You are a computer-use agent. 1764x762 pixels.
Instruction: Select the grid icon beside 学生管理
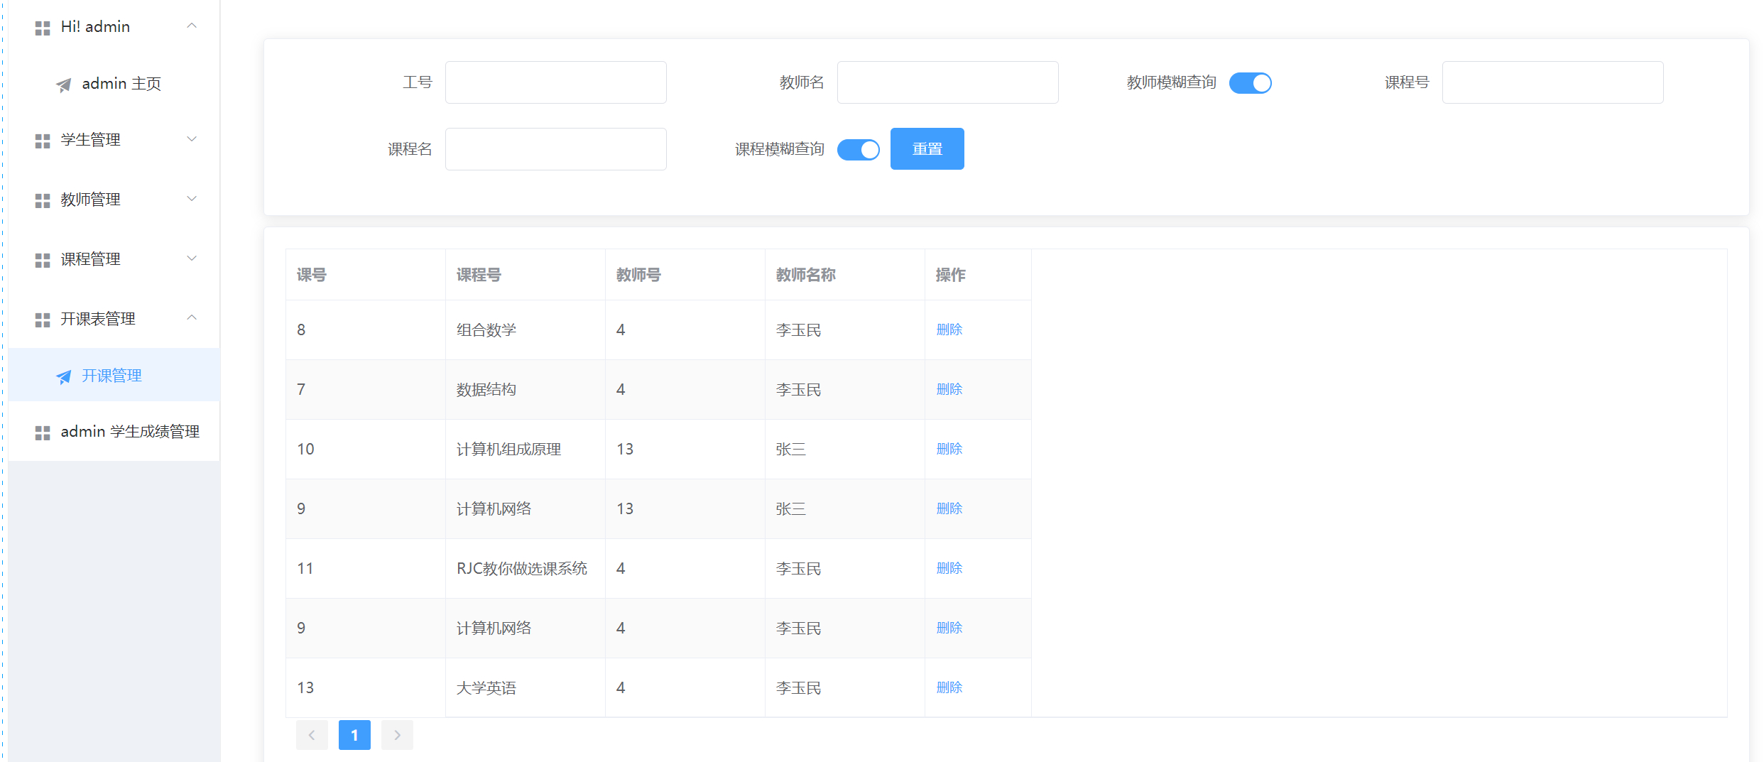click(42, 140)
